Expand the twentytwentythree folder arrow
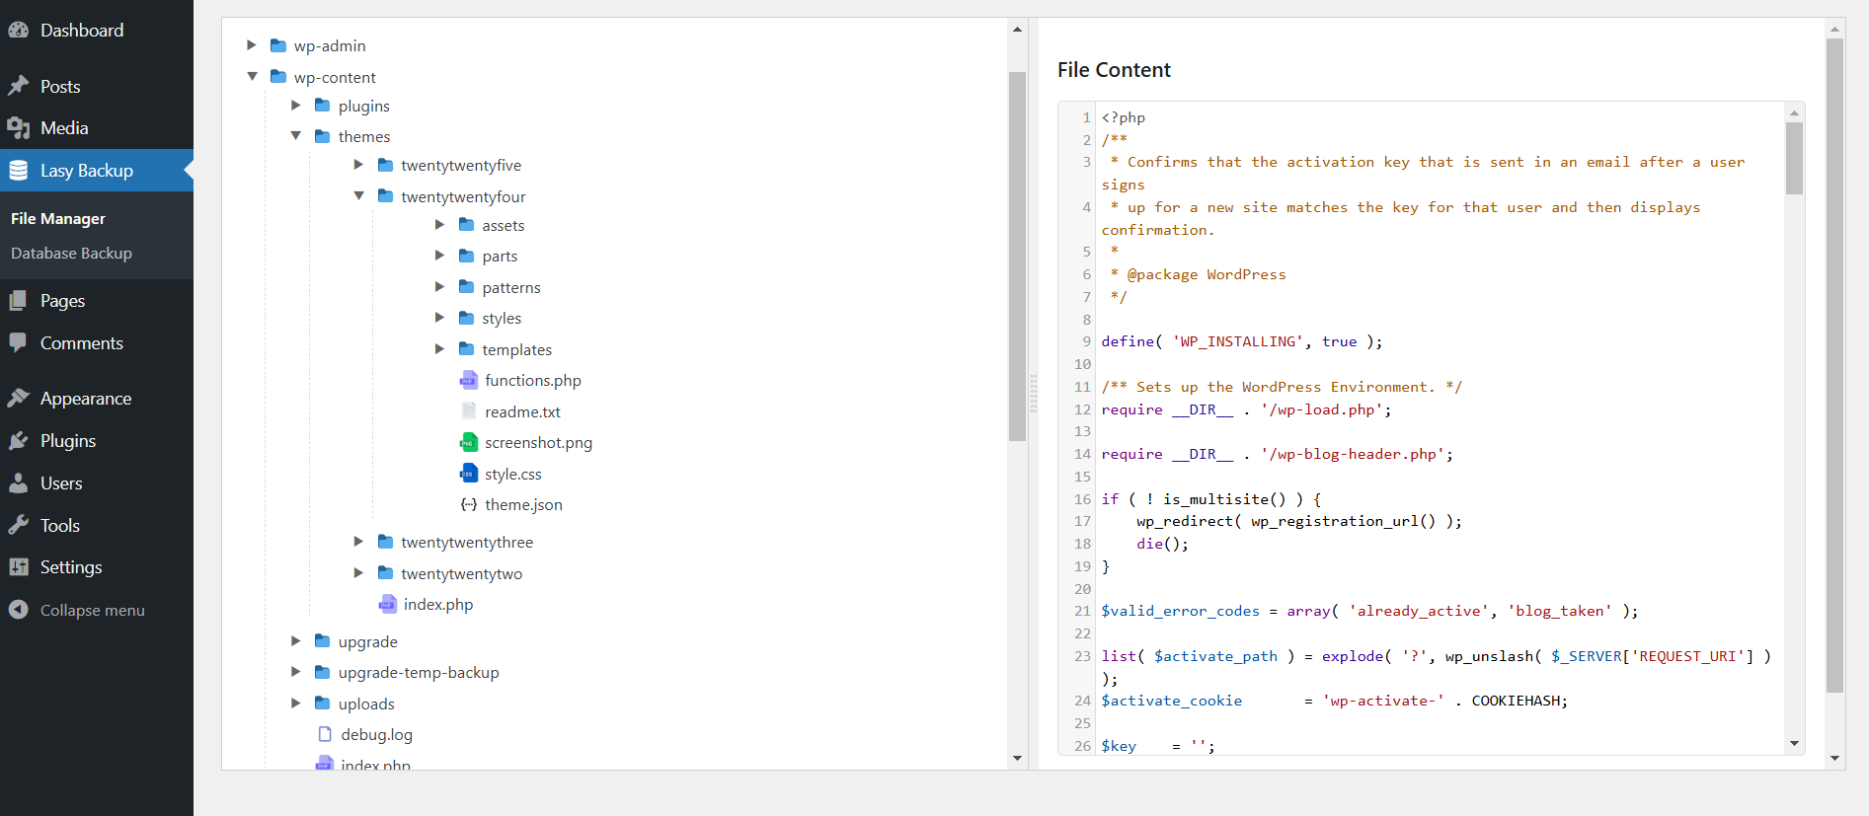Screen dimensions: 1869x816 (x=359, y=542)
